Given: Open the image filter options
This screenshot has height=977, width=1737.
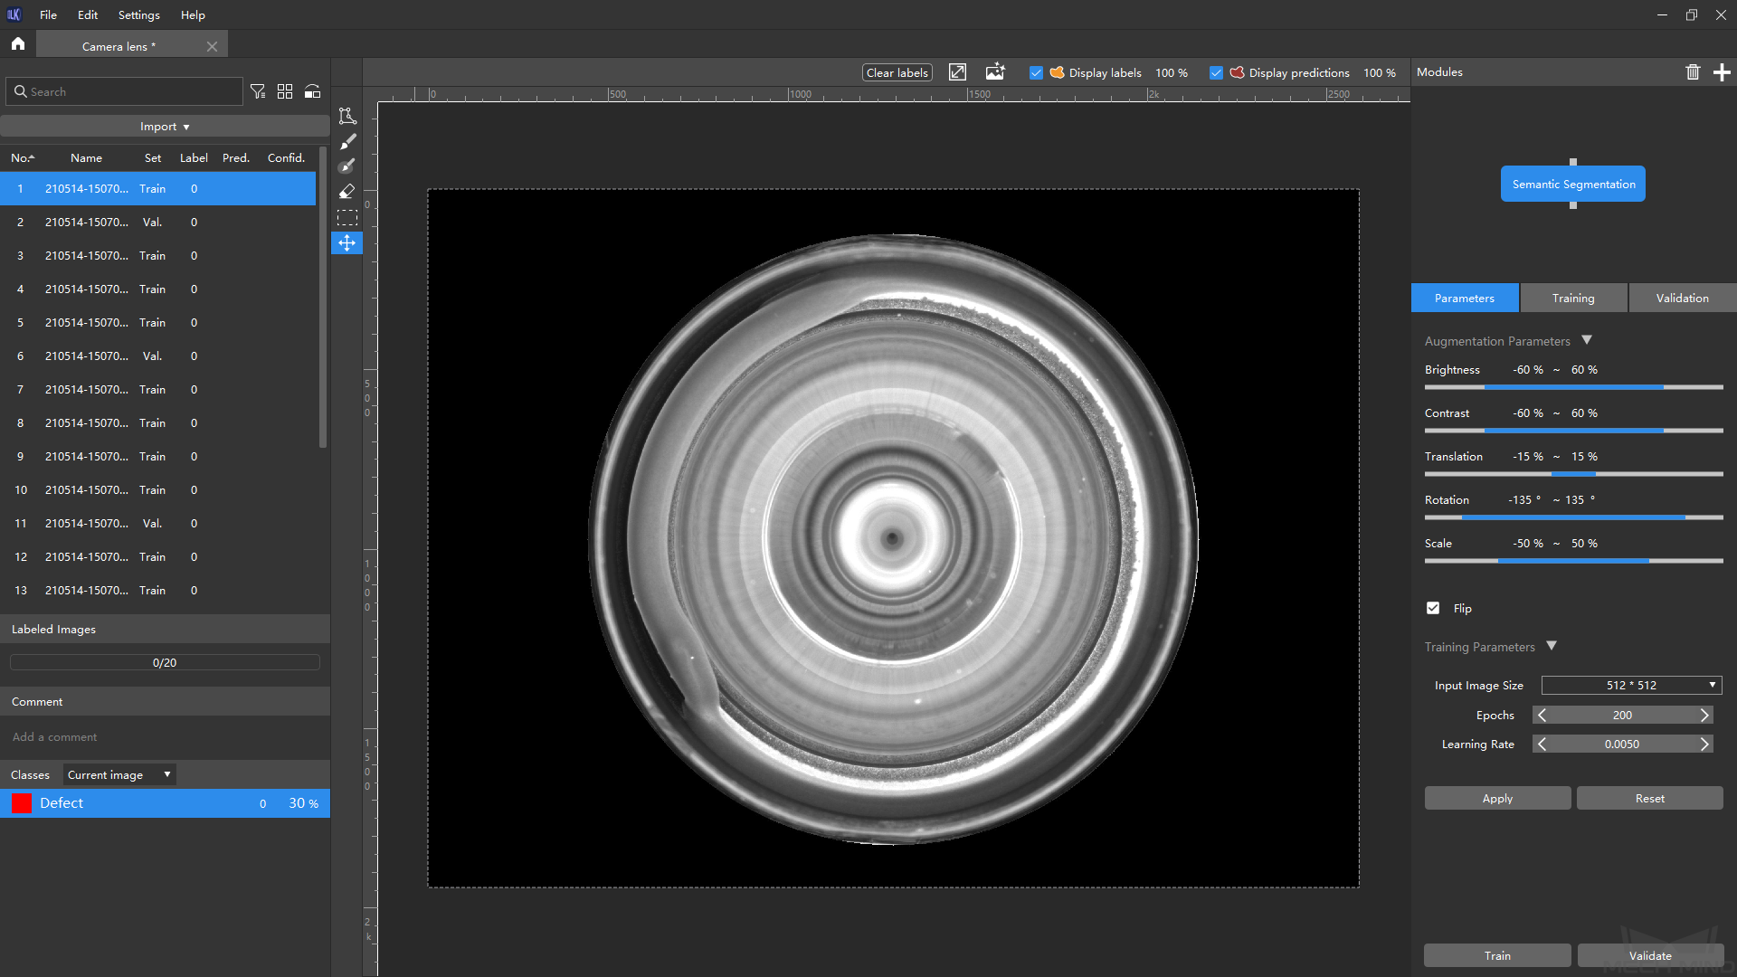Looking at the screenshot, I should point(258,91).
